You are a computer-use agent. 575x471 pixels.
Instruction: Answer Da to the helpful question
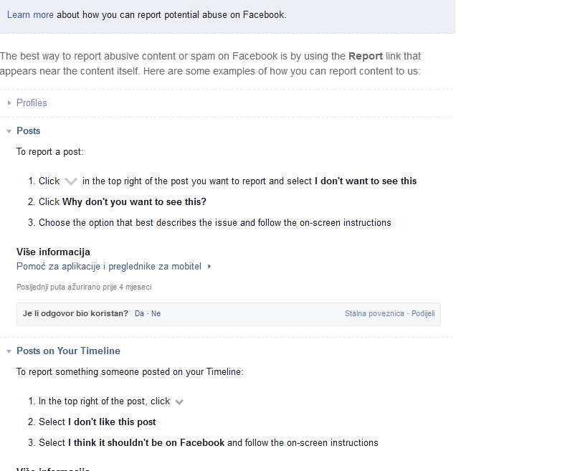139,314
